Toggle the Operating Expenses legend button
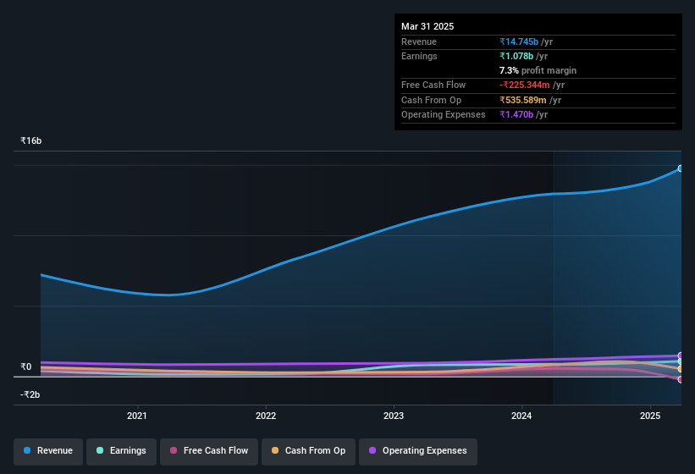 pos(418,451)
